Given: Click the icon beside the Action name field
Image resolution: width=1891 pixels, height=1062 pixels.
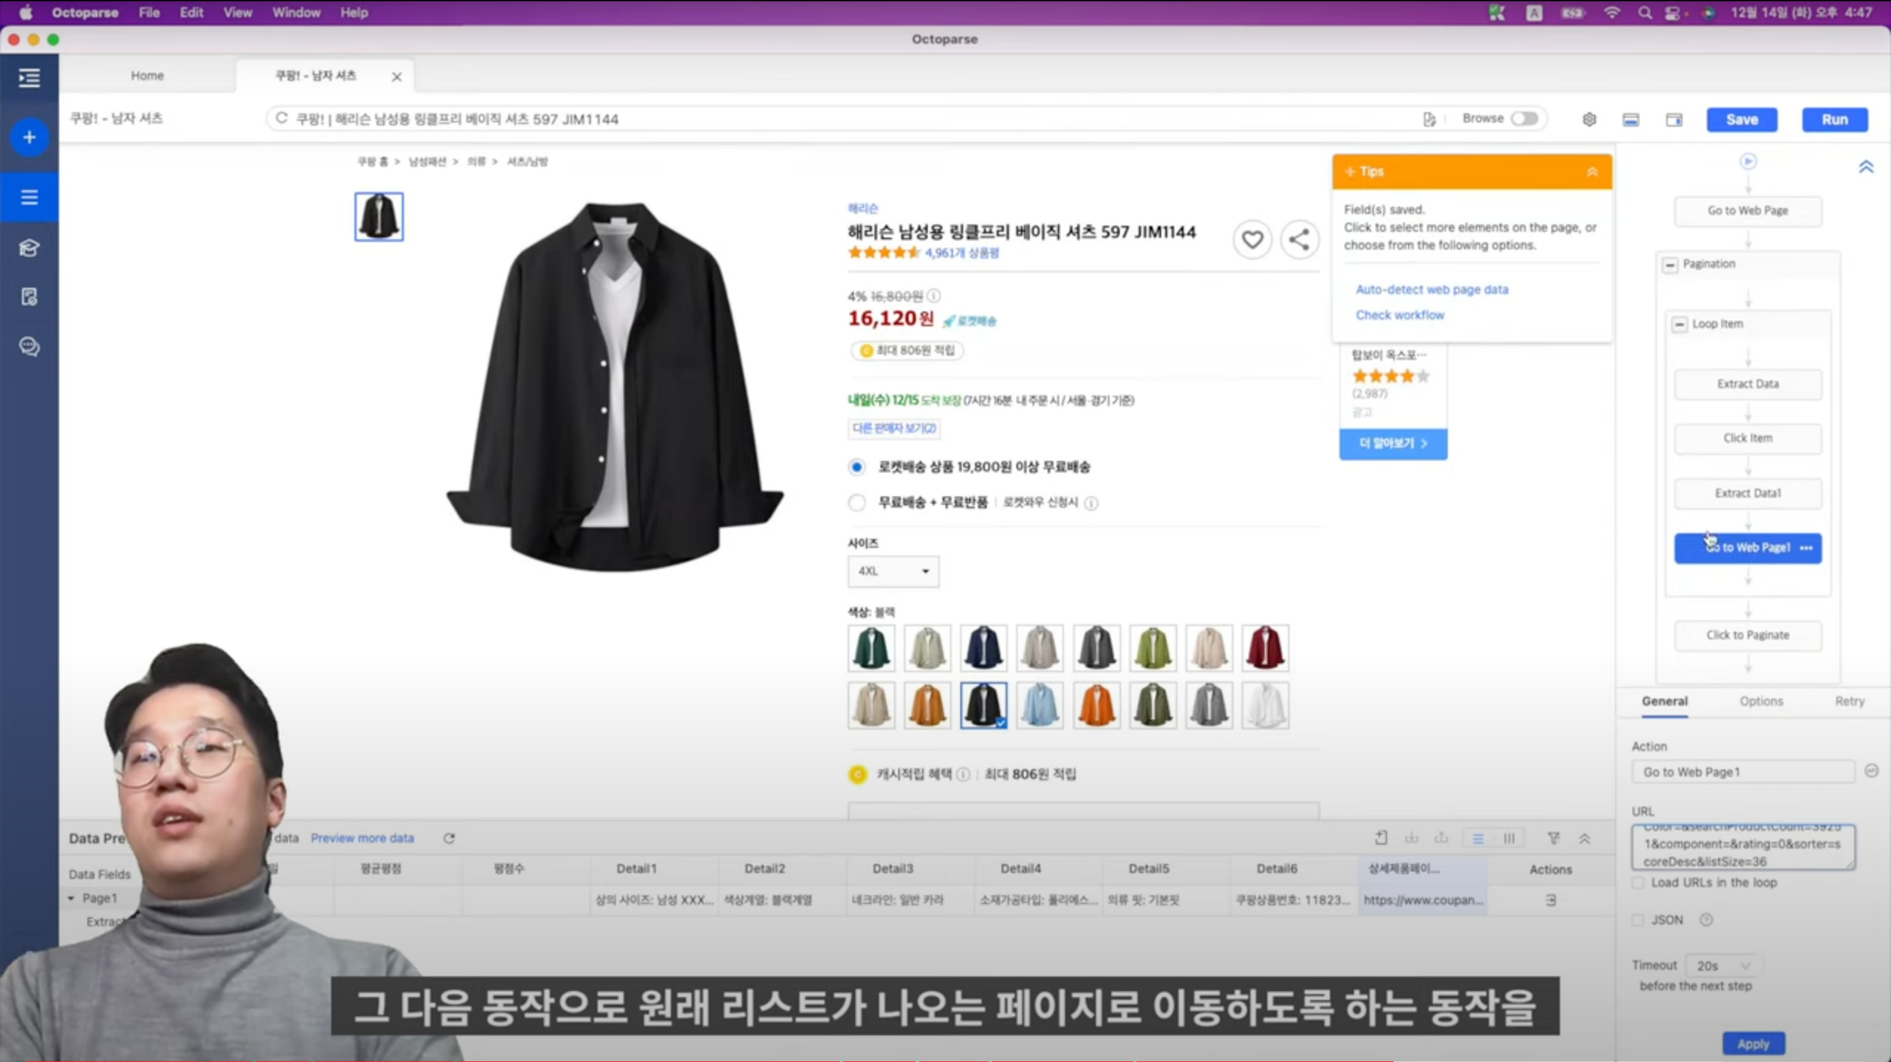Looking at the screenshot, I should tap(1872, 771).
